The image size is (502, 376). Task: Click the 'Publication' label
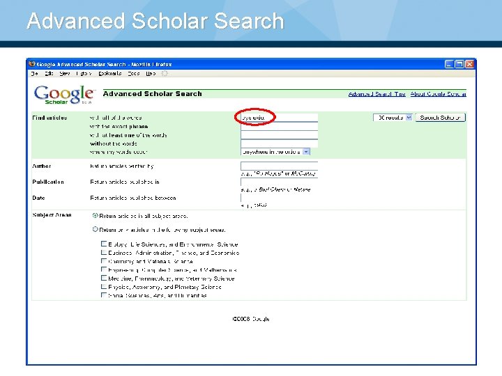click(48, 182)
